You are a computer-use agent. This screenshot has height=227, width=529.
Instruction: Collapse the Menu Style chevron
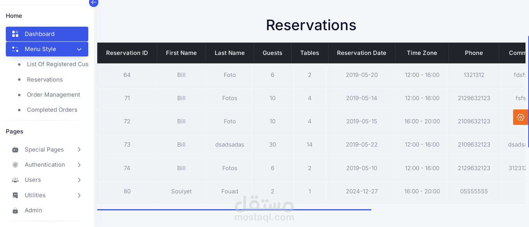pyautogui.click(x=79, y=49)
